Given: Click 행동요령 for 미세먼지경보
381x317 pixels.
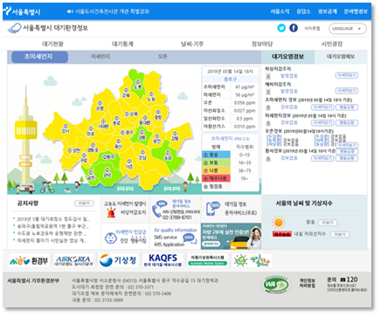Looking at the screenshot, I should click(x=347, y=122).
